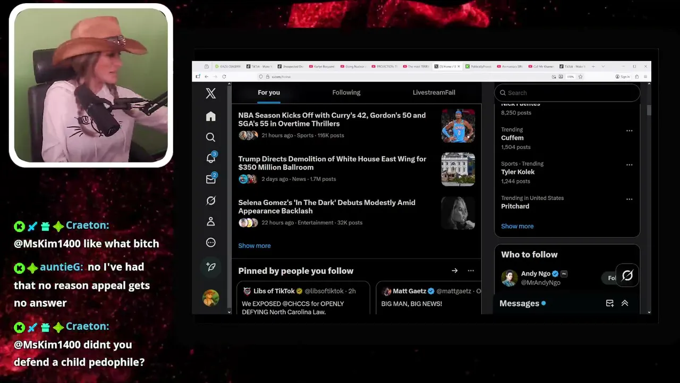Click the NBA player thumbnail image

click(458, 126)
